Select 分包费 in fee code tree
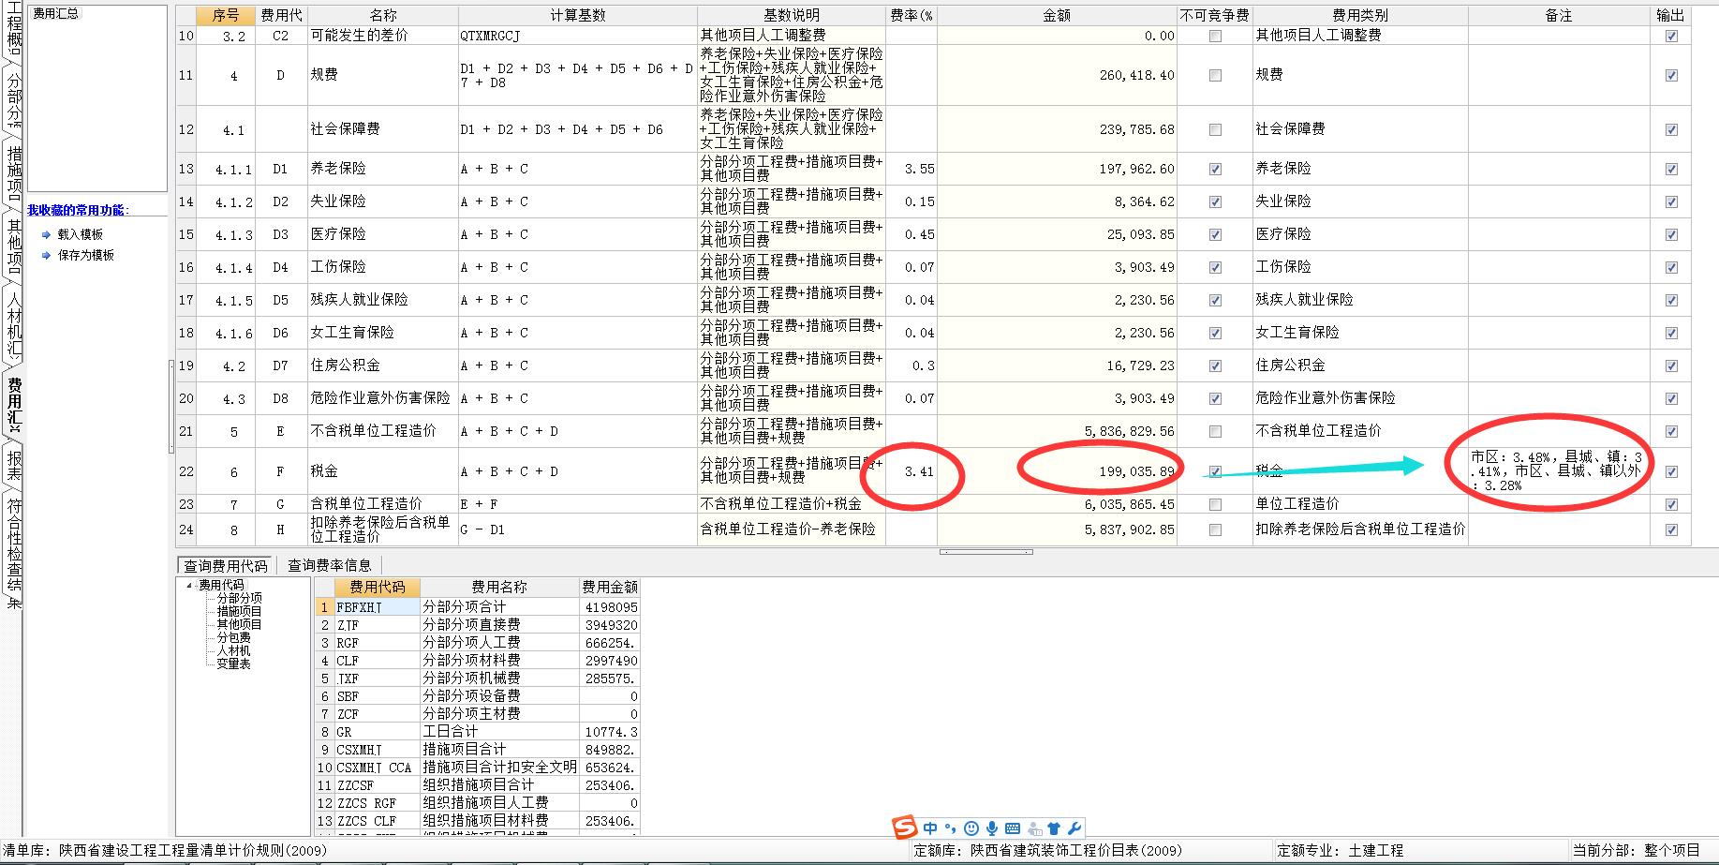 (x=233, y=637)
